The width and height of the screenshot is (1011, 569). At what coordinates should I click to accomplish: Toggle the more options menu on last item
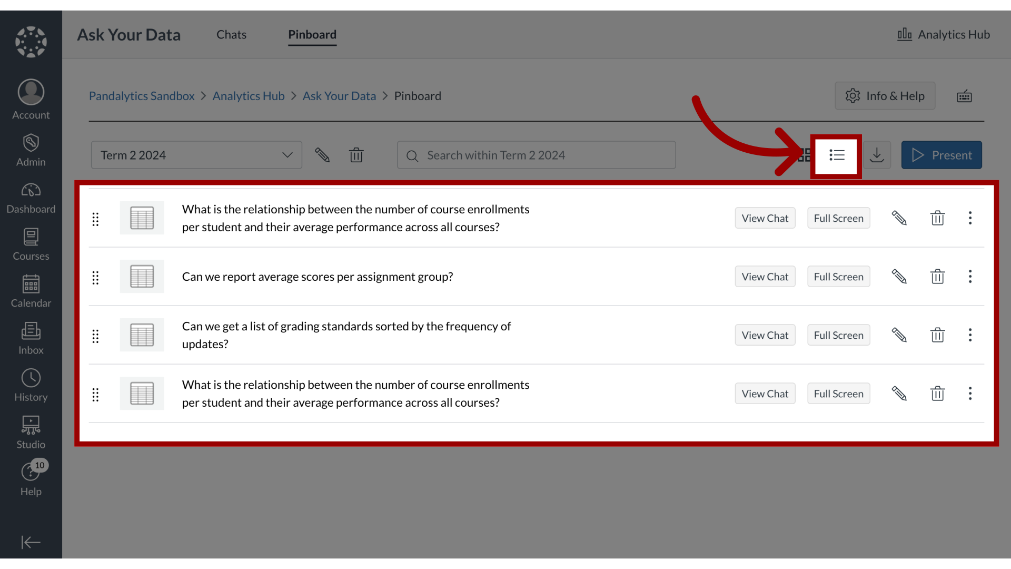click(969, 393)
